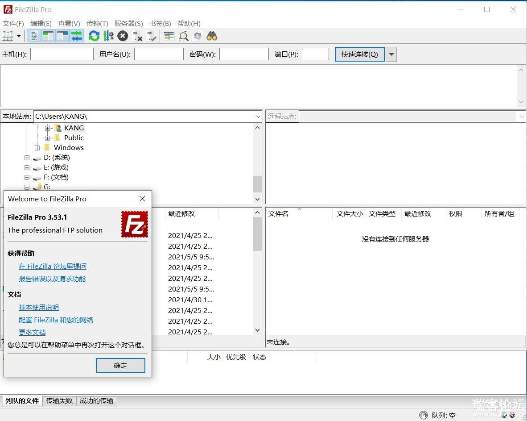527x421 pixels.
Task: Close the Welcome to FileZilla Pro dialog
Action: pyautogui.click(x=142, y=199)
